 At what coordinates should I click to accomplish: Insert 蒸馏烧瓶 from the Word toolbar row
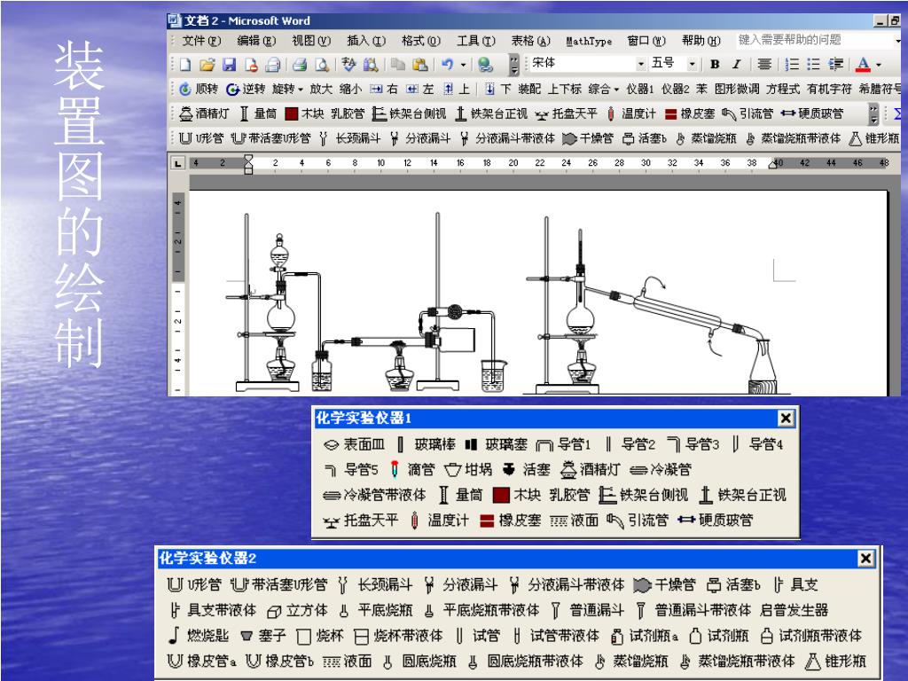pyautogui.click(x=706, y=138)
